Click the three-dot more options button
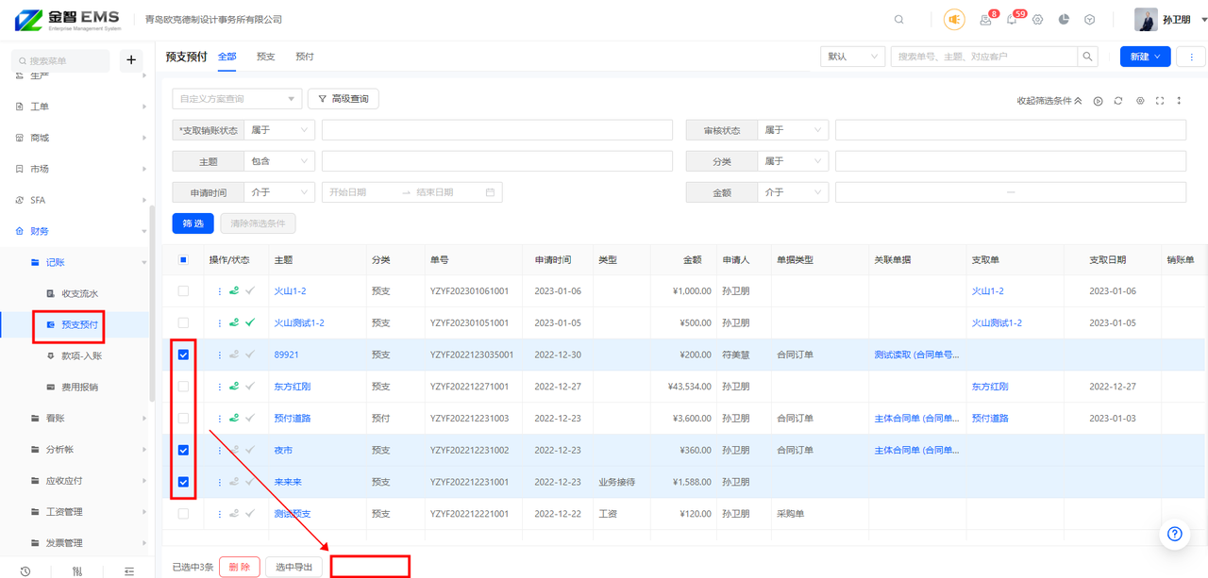The image size is (1208, 578). (x=1191, y=57)
